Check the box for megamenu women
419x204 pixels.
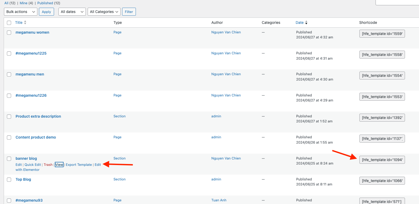pyautogui.click(x=9, y=33)
